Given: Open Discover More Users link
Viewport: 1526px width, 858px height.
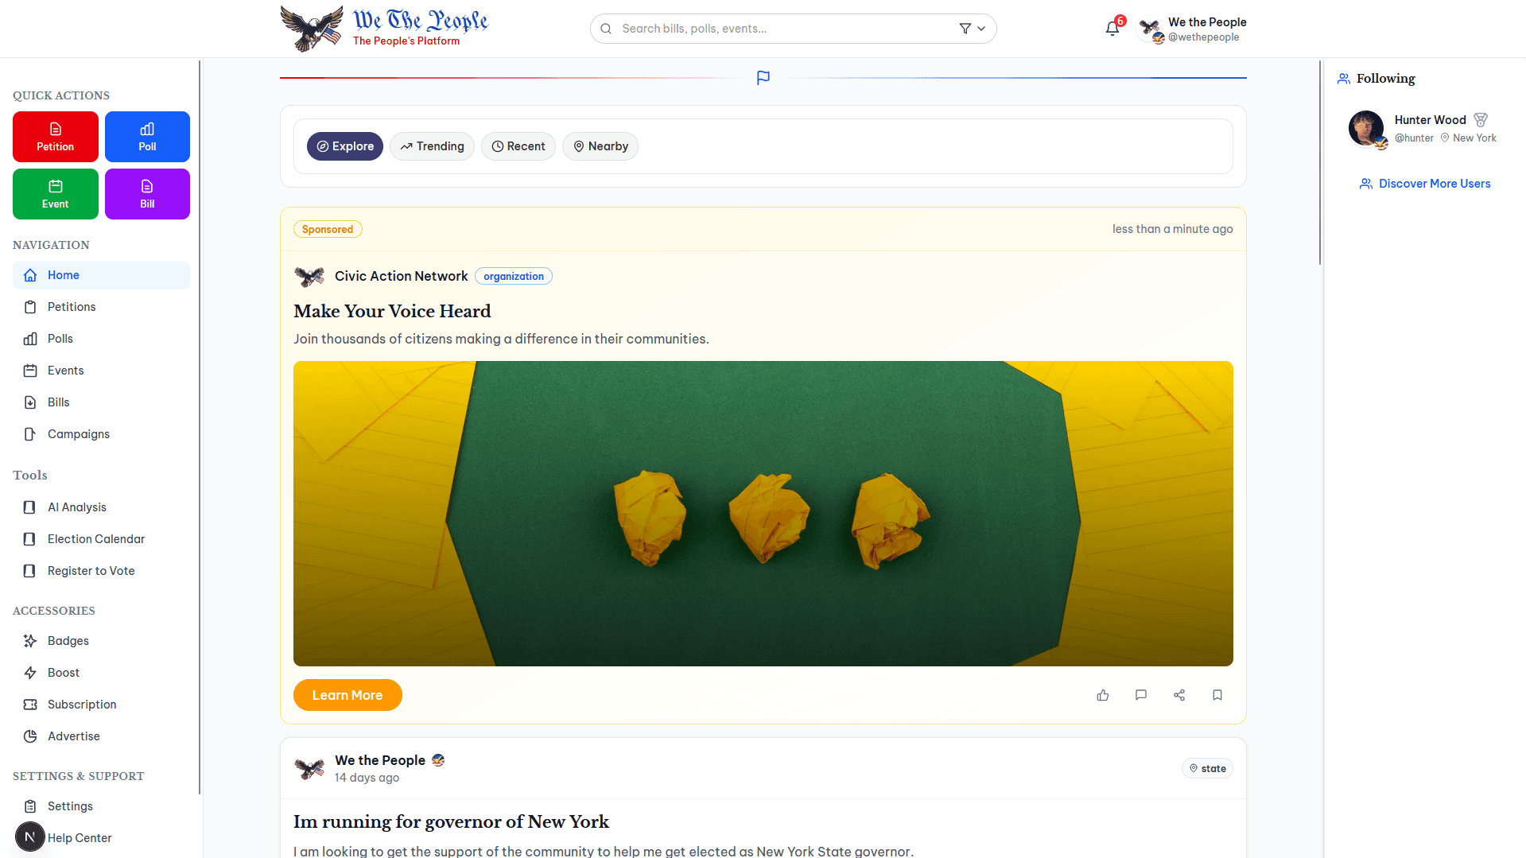Looking at the screenshot, I should tap(1425, 184).
